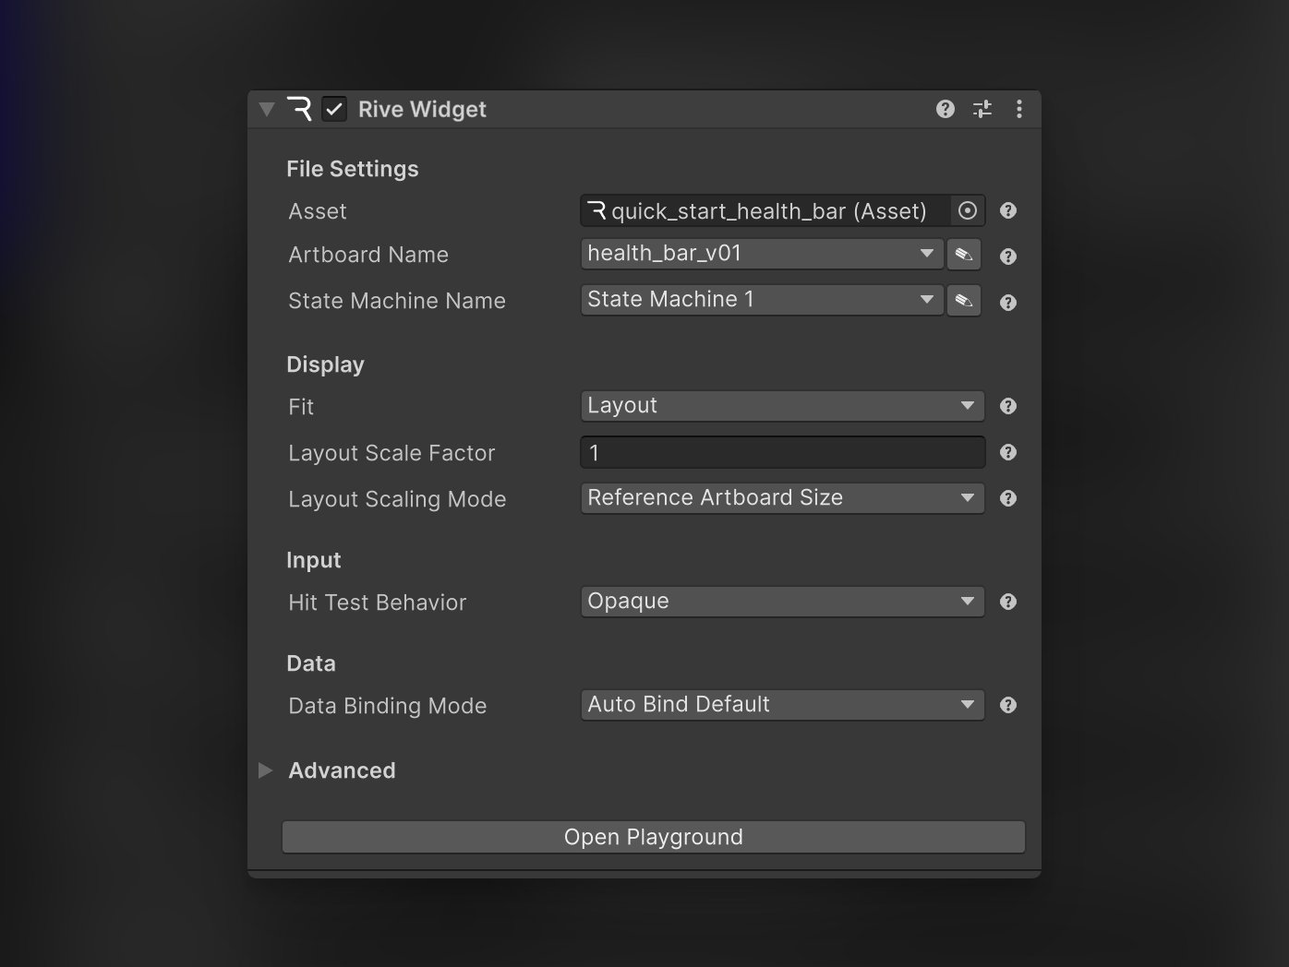
Task: Click the Hit Test Behavior label
Action: [x=378, y=603]
